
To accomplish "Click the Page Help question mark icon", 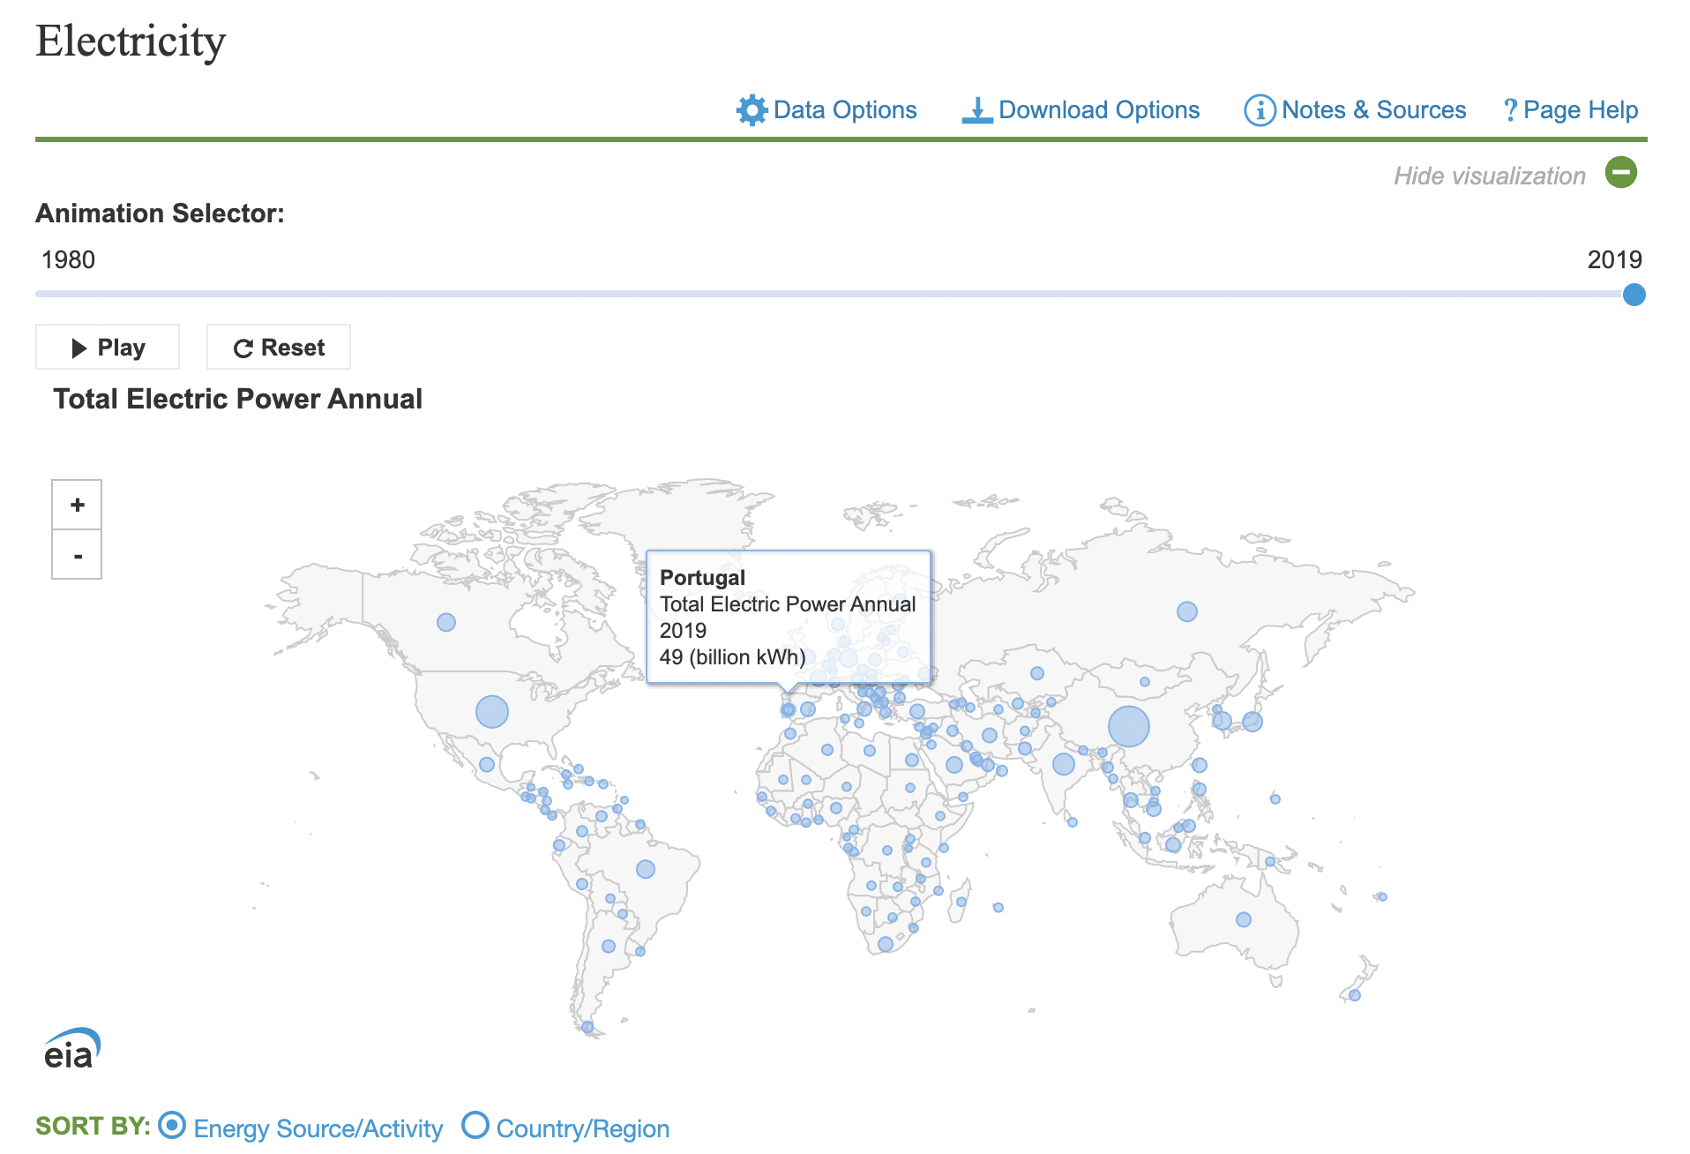I will (1510, 110).
